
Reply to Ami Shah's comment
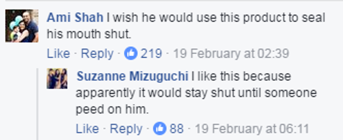click(97, 54)
